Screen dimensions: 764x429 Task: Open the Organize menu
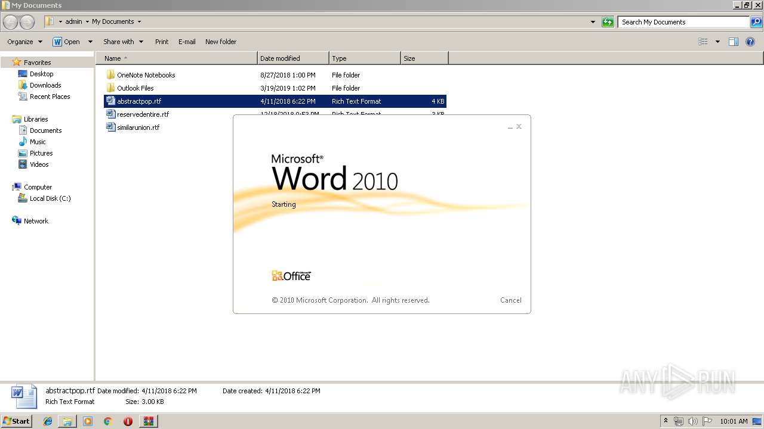(25, 42)
